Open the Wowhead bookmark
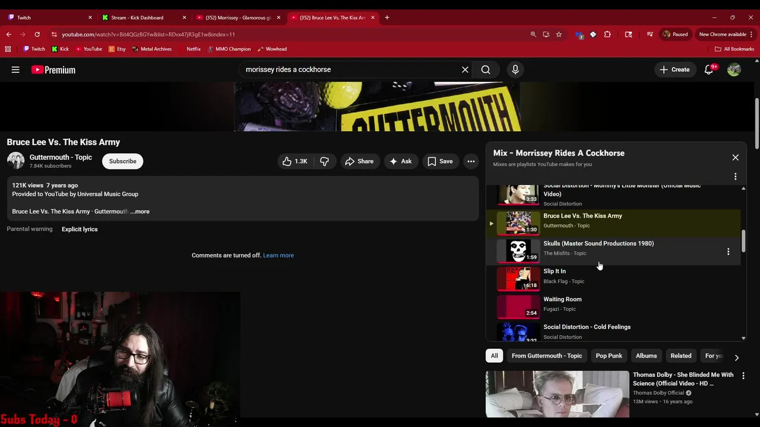Viewport: 760px width, 427px height. pyautogui.click(x=272, y=49)
